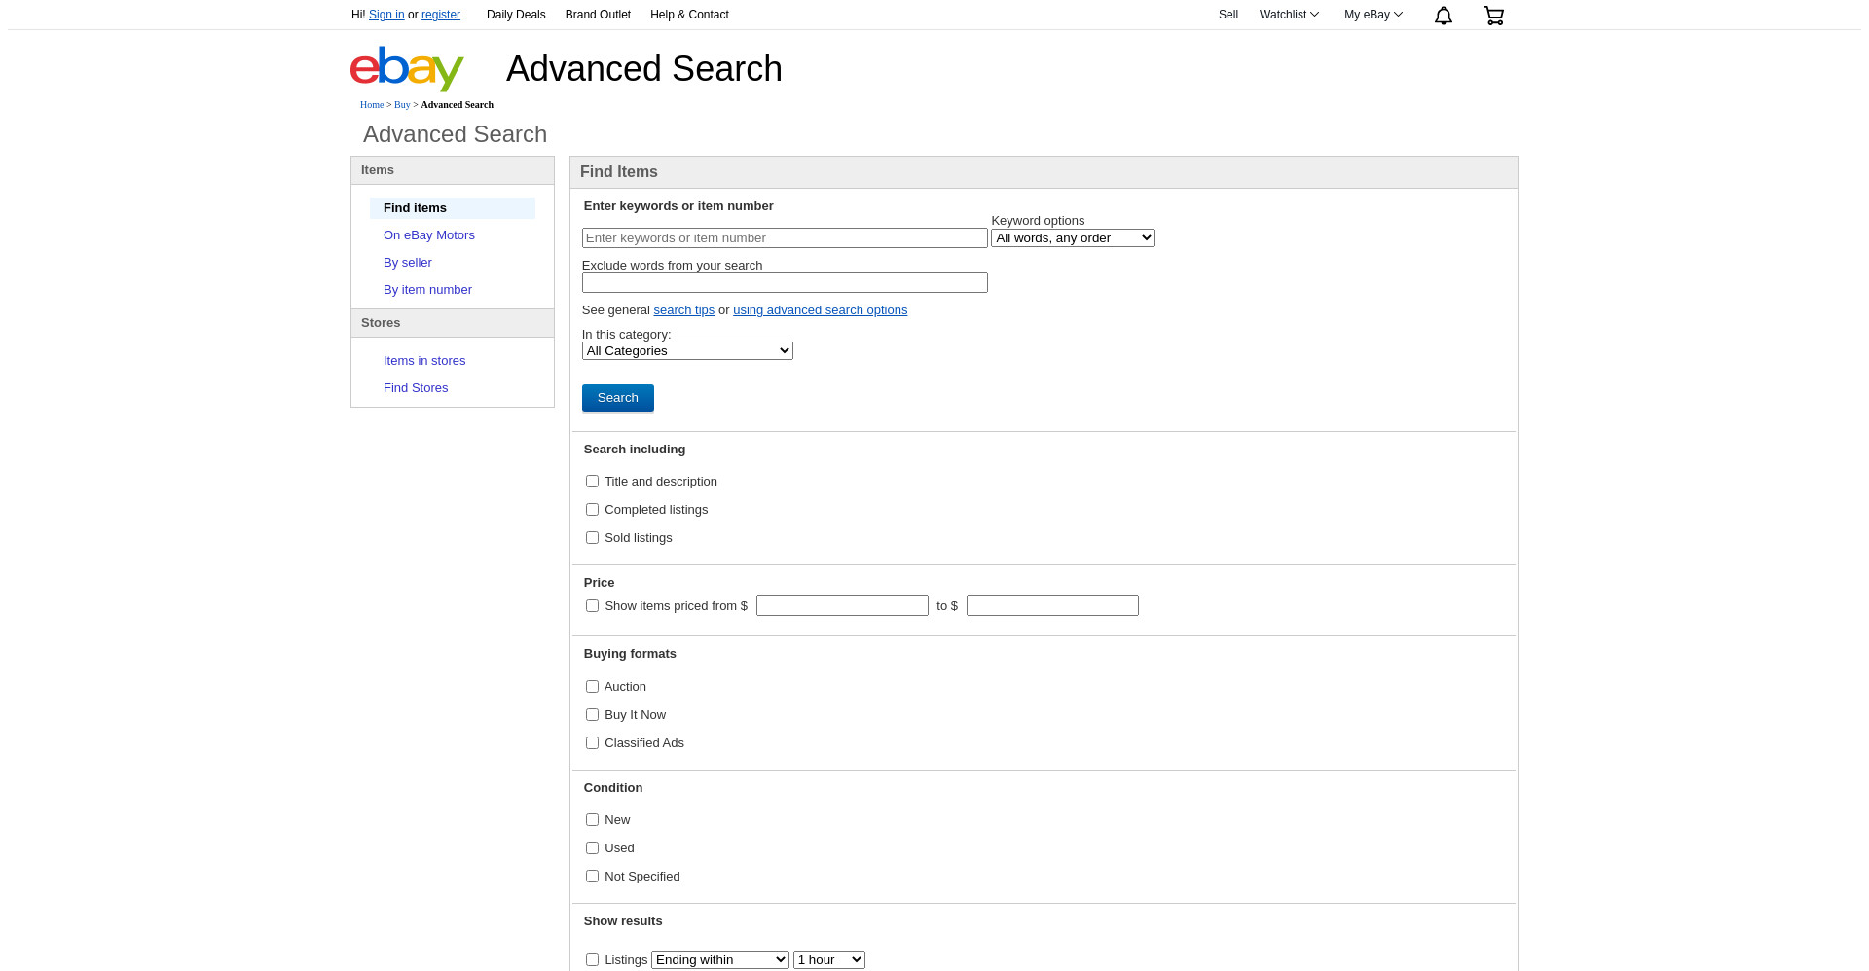Click the Sign in link
The width and height of the screenshot is (1869, 971).
[386, 15]
